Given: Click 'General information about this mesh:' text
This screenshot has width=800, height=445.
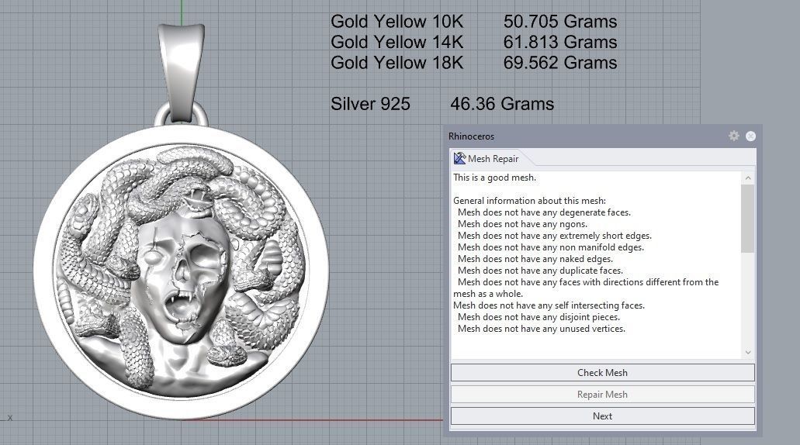Looking at the screenshot, I should (530, 201).
